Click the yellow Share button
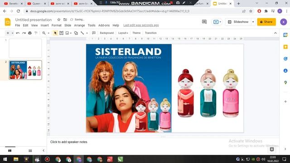The width and height of the screenshot is (290, 163). pyautogui.click(x=266, y=22)
